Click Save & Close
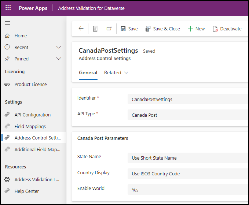Screen dimensions: 249x205 click(163, 29)
